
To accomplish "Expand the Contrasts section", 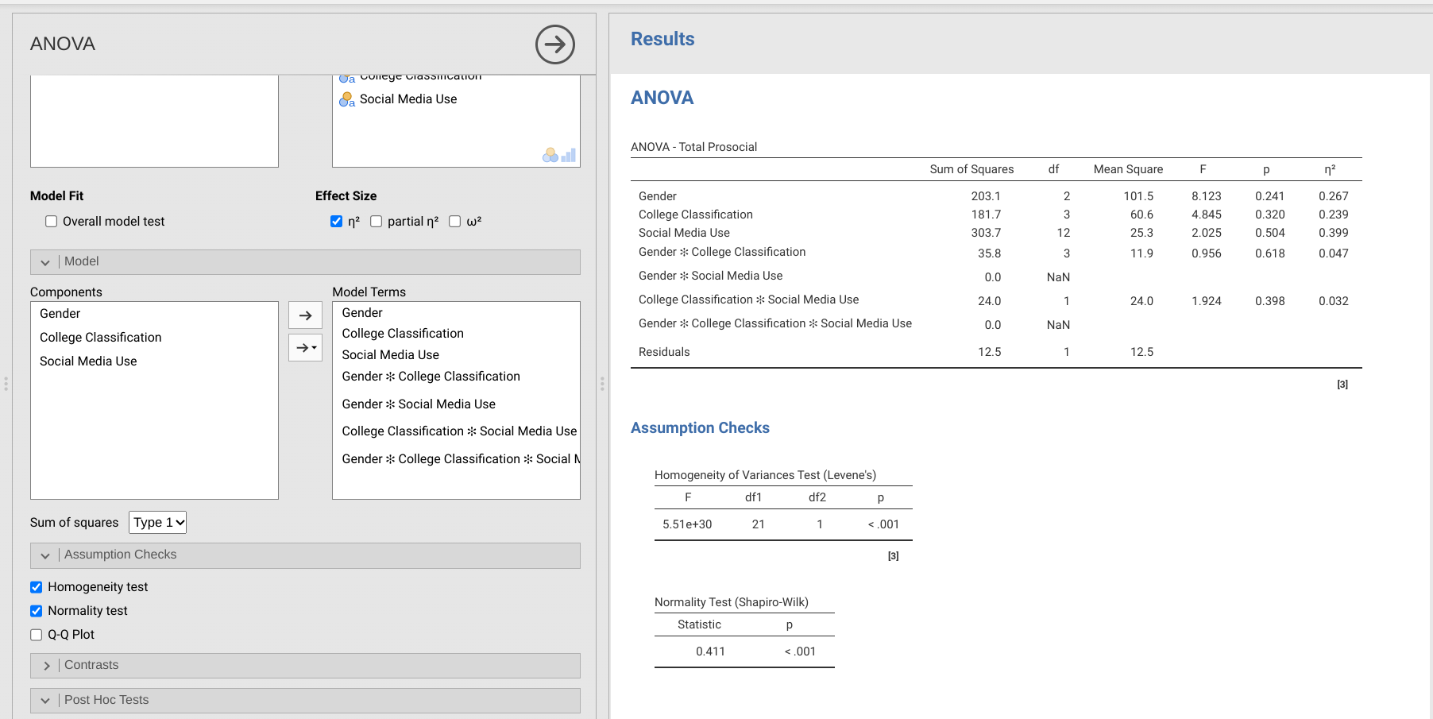I will 305,666.
